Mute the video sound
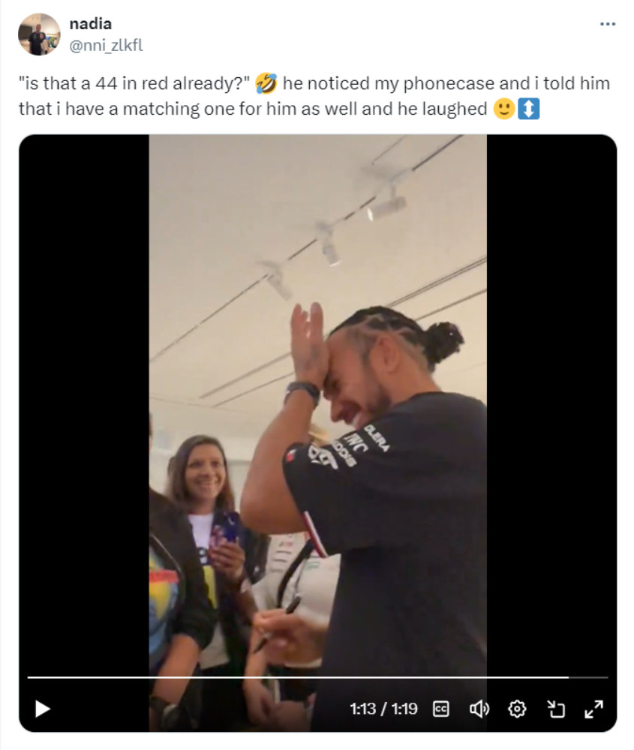634x750 pixels. [x=479, y=709]
